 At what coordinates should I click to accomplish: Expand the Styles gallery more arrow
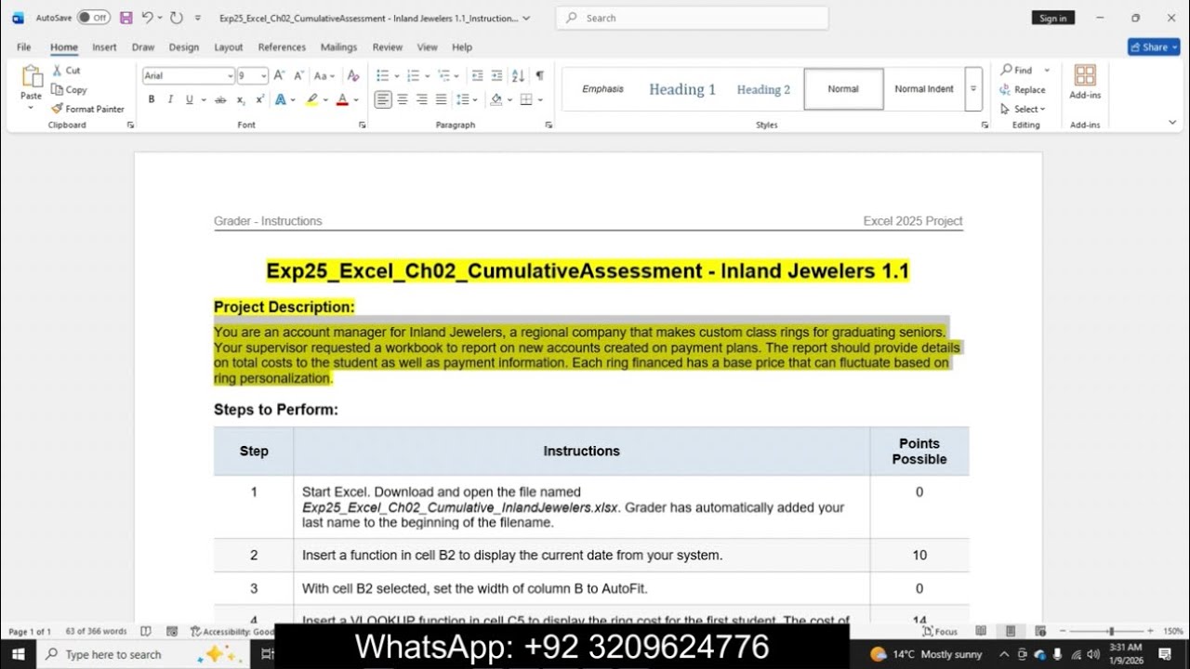[x=973, y=89]
